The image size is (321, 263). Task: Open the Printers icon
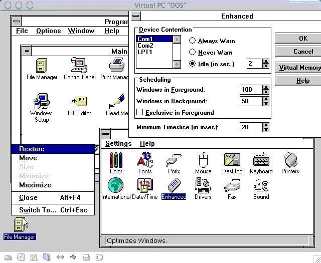[290, 163]
